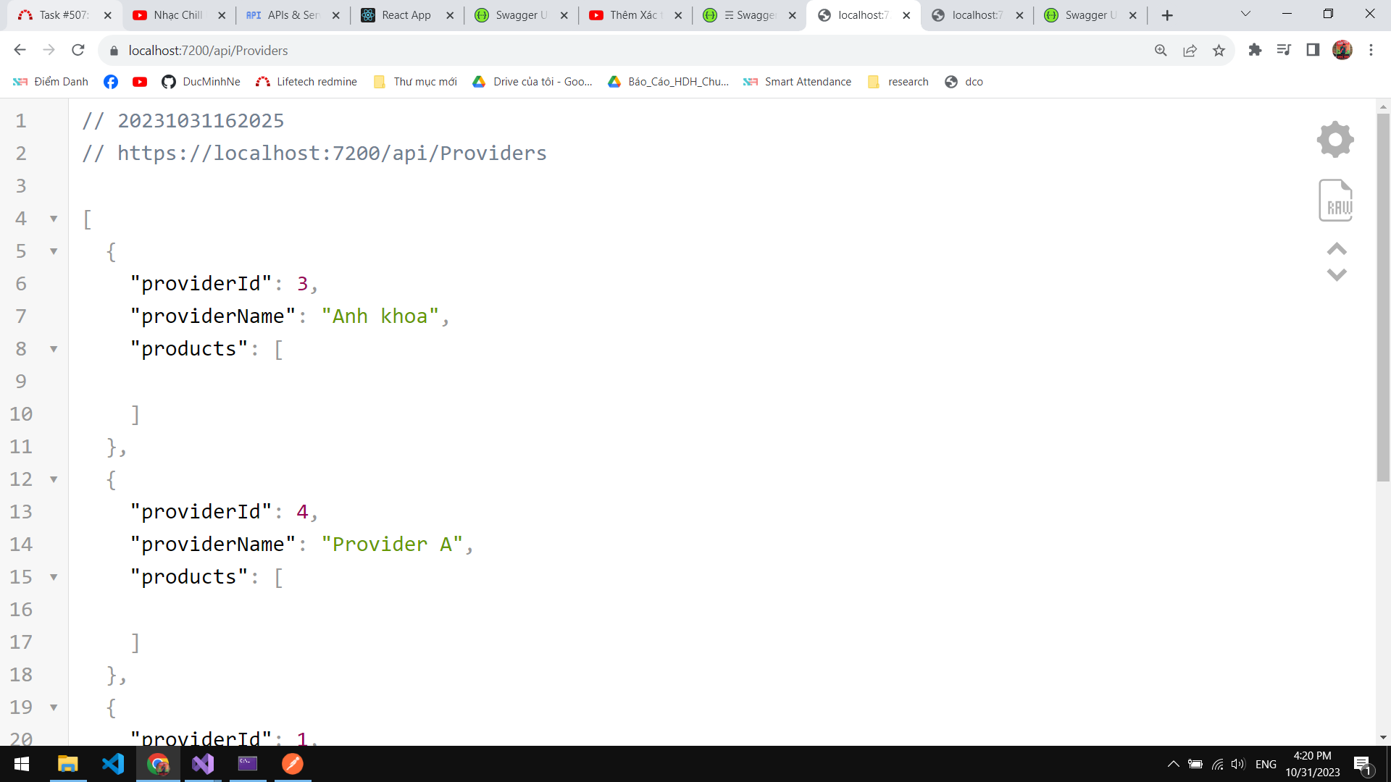This screenshot has width=1391, height=782.
Task: Share this page icon
Action: coord(1190,51)
